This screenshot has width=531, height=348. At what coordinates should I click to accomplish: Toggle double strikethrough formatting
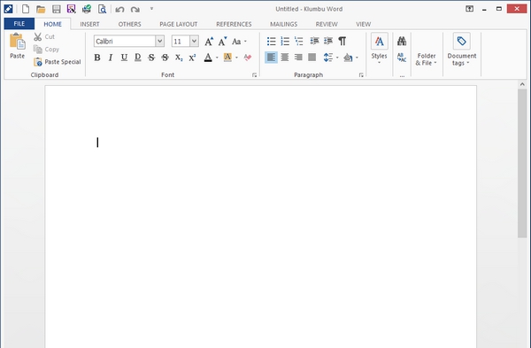[x=165, y=58]
